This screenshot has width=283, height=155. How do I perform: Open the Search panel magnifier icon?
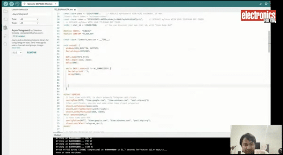pyautogui.click(x=5, y=44)
